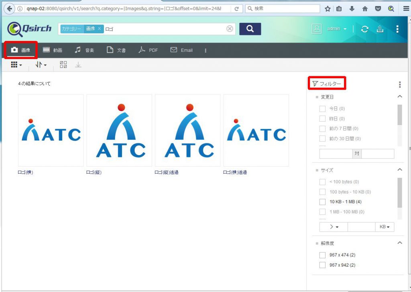Screen dimensions: 411x292
Task: Open the admin user dropdown
Action: 337,29
